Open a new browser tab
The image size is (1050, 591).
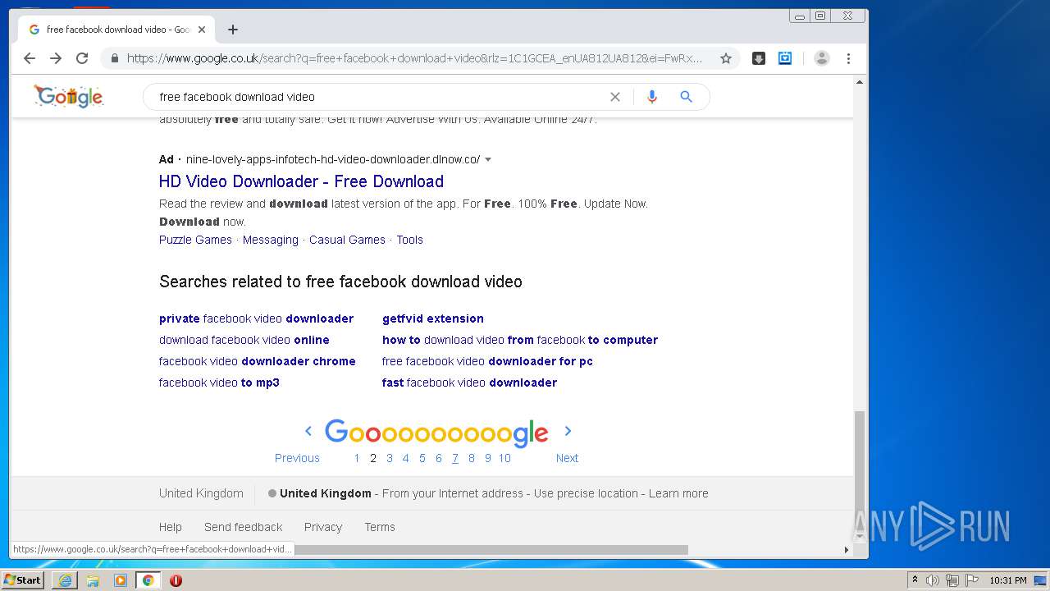click(233, 30)
